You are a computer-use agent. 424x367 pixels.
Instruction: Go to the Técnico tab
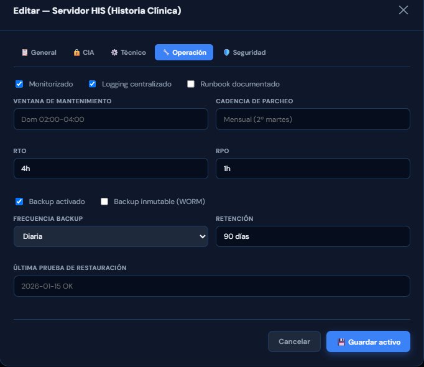[x=129, y=52]
